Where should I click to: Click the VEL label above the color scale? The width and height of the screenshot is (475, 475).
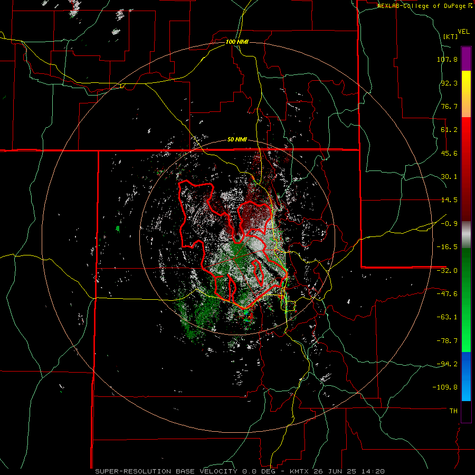[463, 32]
